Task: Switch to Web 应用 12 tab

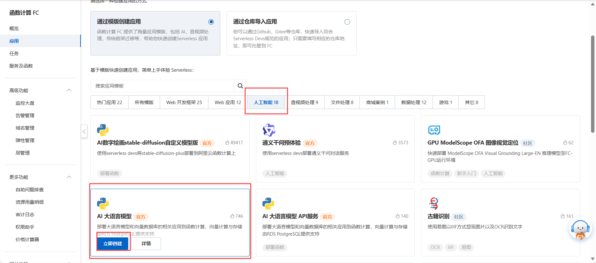Action: (x=228, y=102)
